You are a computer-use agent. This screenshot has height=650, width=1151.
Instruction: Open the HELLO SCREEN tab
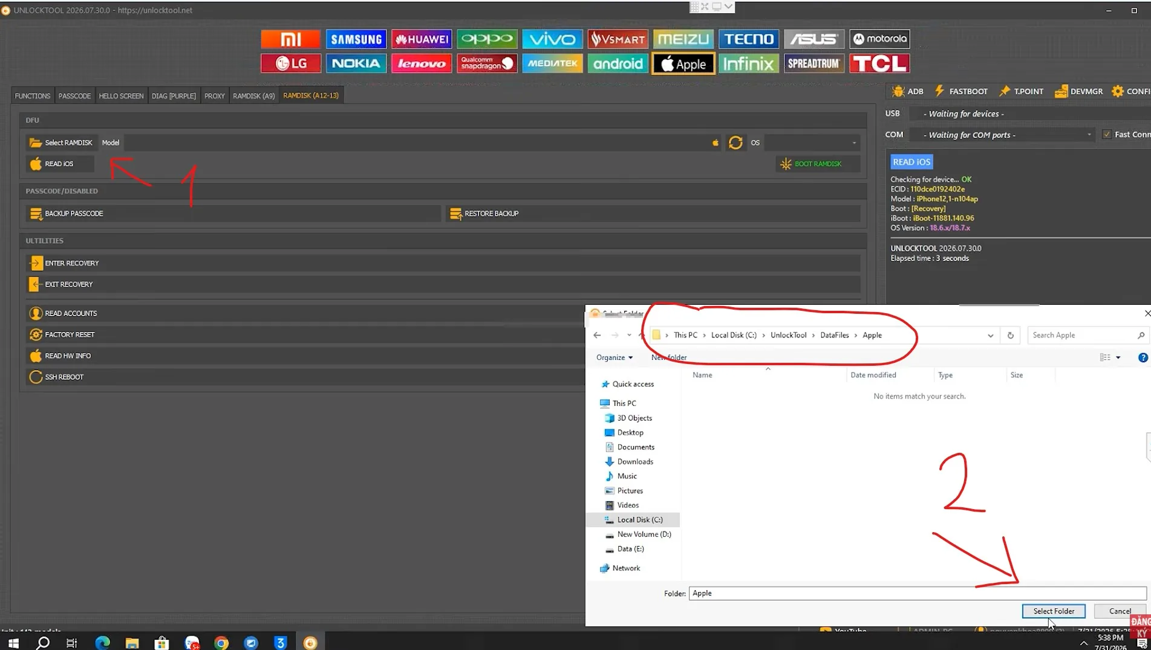click(121, 96)
